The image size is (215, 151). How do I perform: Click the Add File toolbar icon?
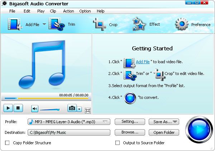click(x=15, y=24)
